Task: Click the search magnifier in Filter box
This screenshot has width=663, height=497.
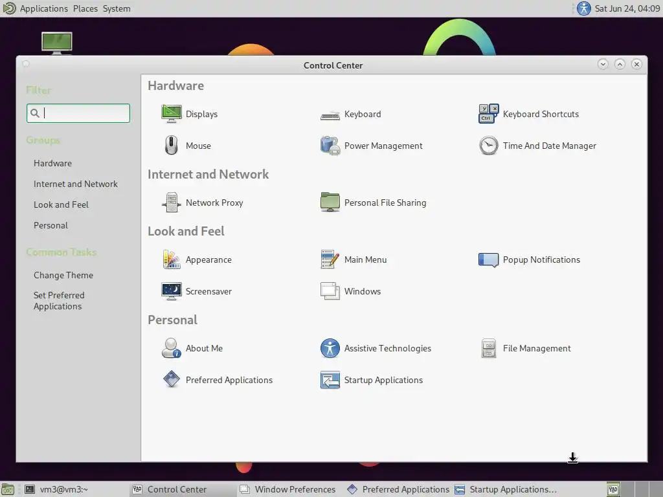Action: pyautogui.click(x=35, y=113)
